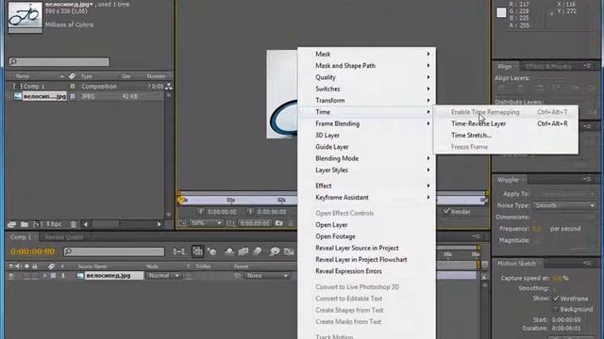The width and height of the screenshot is (604, 339).
Task: Switch to Comp 1 timeline tab
Action: (21, 237)
